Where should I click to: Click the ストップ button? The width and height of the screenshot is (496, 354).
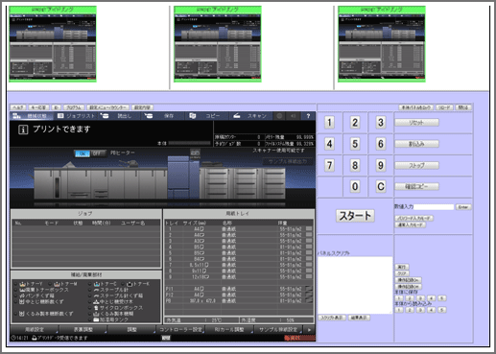(416, 165)
